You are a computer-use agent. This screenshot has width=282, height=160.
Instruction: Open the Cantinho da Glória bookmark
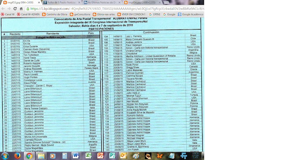point(55,15)
